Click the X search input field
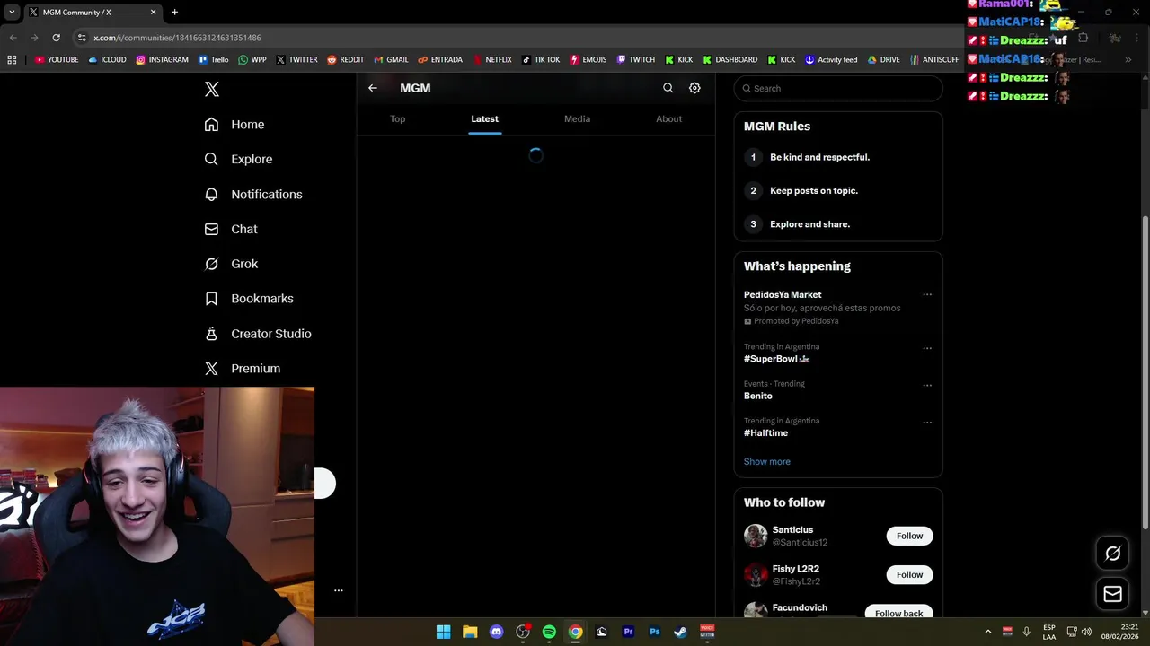1150x646 pixels. (838, 88)
